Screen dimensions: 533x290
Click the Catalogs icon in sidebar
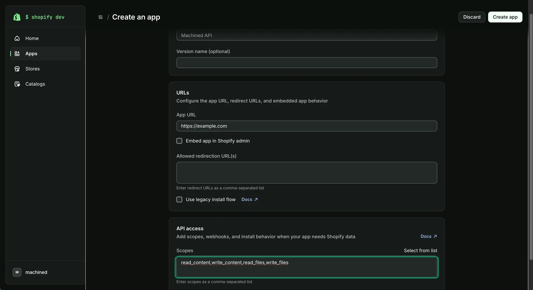(x=17, y=84)
